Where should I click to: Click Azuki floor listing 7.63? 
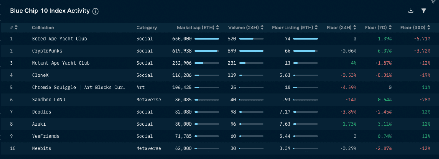pos(285,124)
